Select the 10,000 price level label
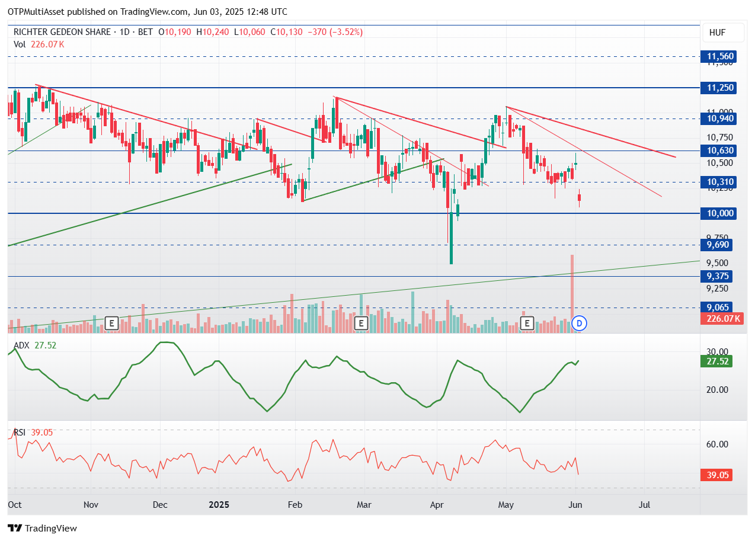The image size is (755, 541). point(720,213)
